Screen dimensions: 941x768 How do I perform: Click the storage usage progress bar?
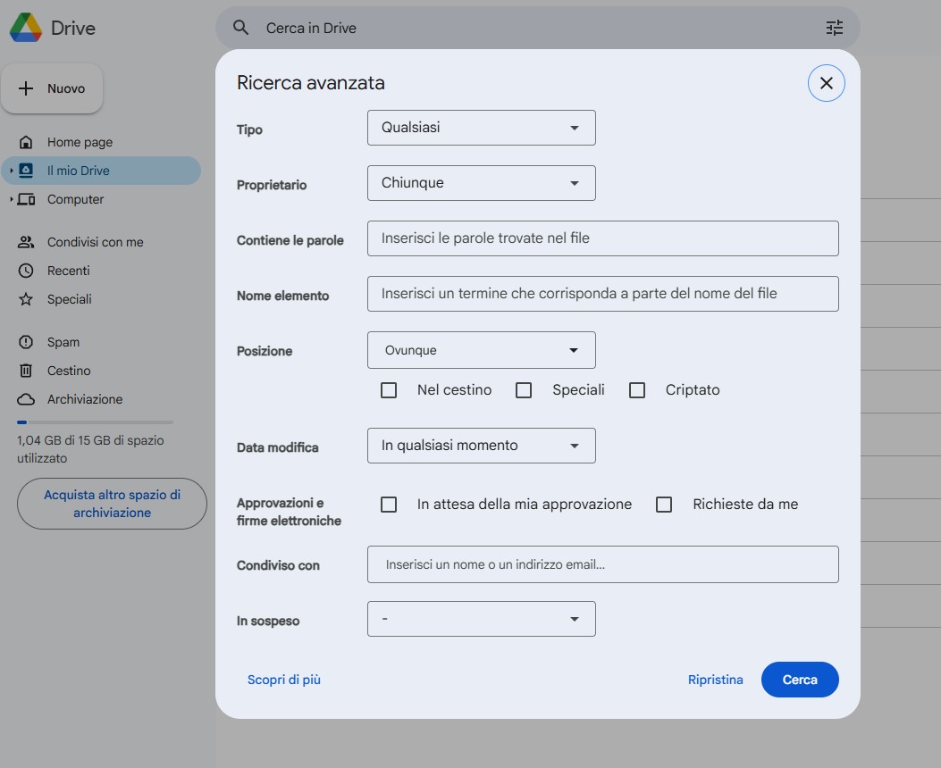93,422
